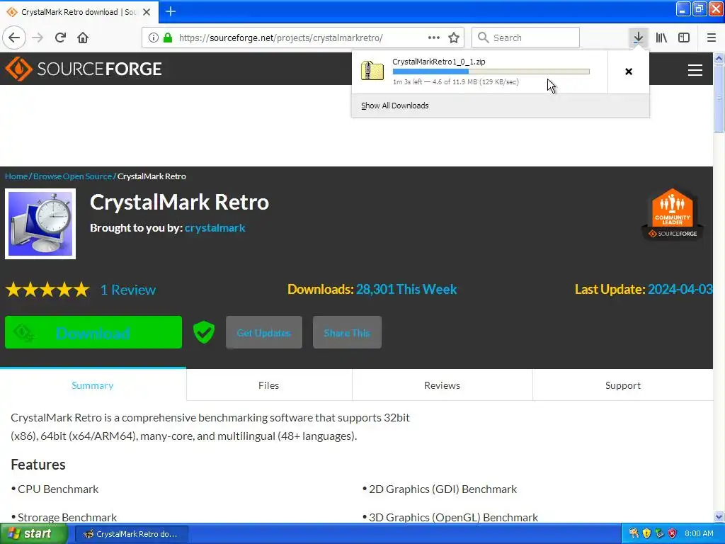Toggle the downloads arrow toolbar button
The image size is (725, 544).
[638, 38]
